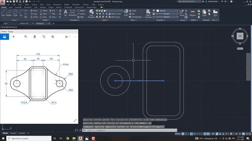Click the Copy tool in Modify panel
This screenshot has width=252, height=141.
click(x=34, y=14)
